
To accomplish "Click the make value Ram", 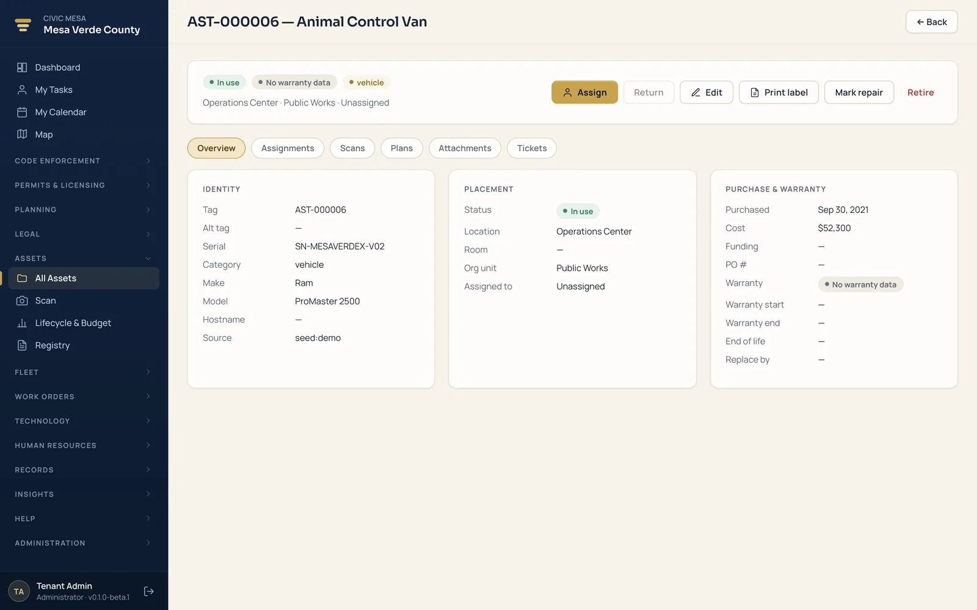I will click(x=303, y=283).
